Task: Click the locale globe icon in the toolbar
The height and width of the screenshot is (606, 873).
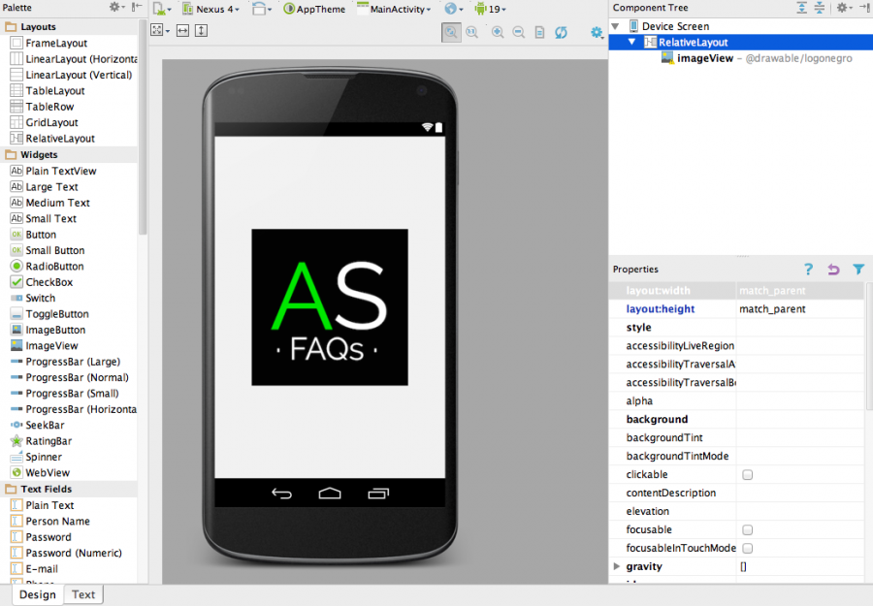Action: (448, 9)
